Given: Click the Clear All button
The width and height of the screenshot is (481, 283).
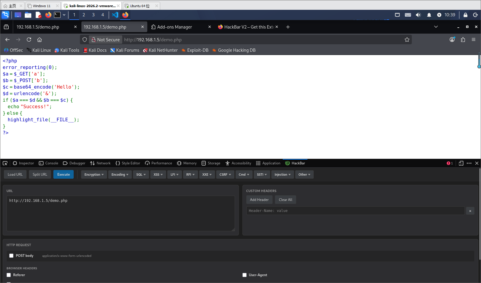Looking at the screenshot, I should tap(285, 200).
